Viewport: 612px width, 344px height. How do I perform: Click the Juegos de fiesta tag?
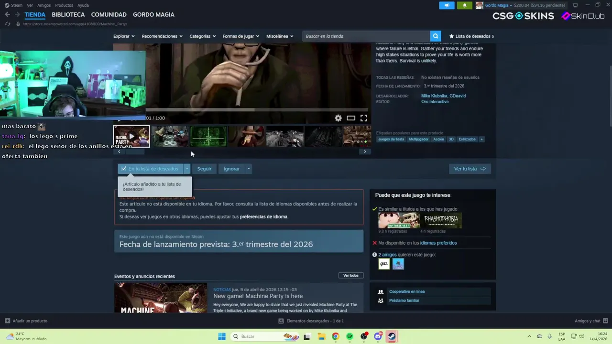point(391,140)
